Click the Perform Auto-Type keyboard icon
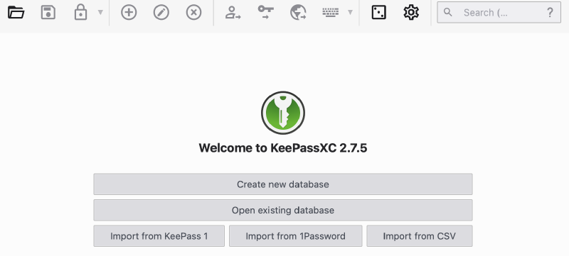The image size is (569, 256). pyautogui.click(x=331, y=13)
